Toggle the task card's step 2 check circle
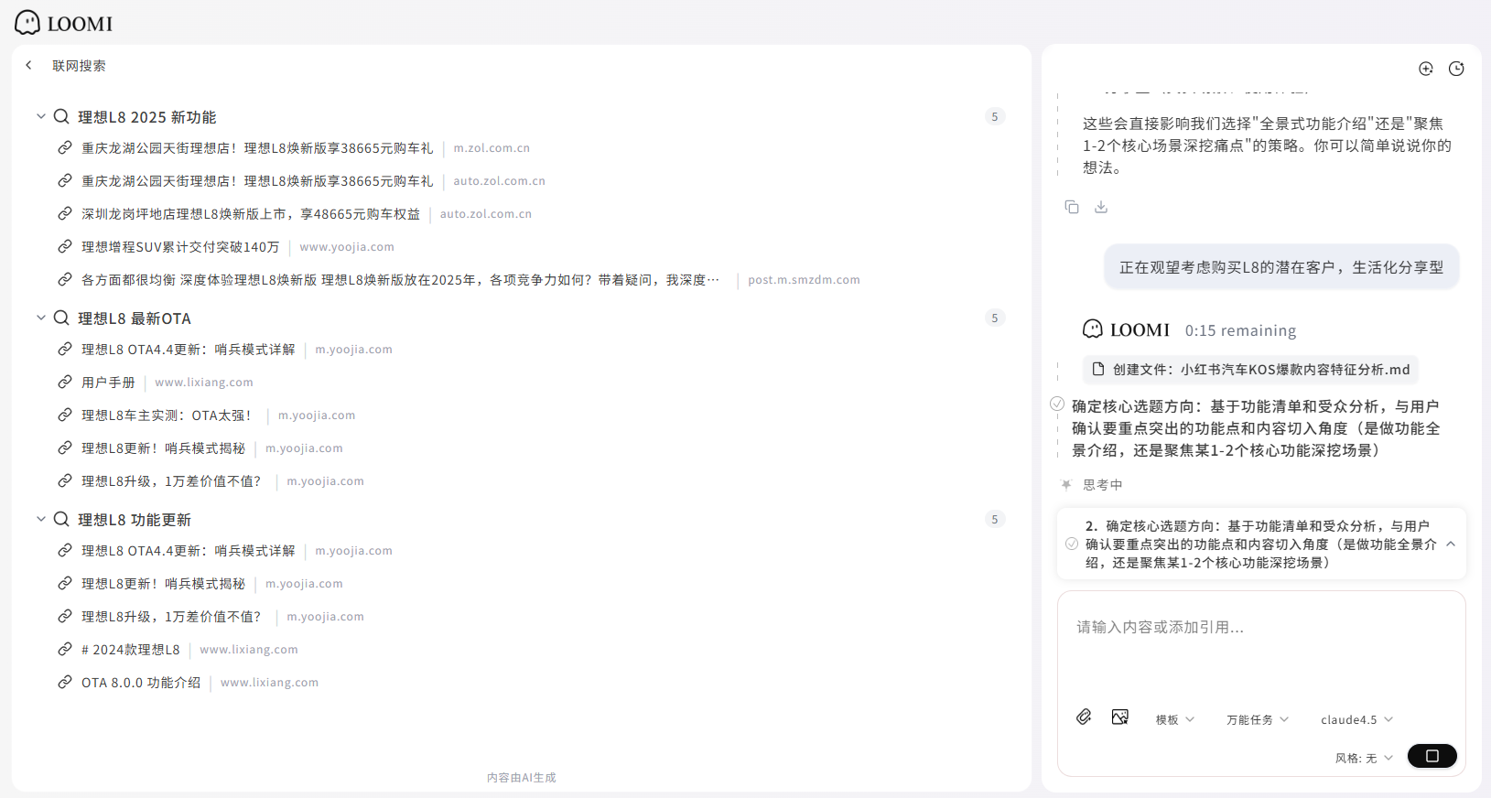The image size is (1491, 798). [x=1072, y=544]
